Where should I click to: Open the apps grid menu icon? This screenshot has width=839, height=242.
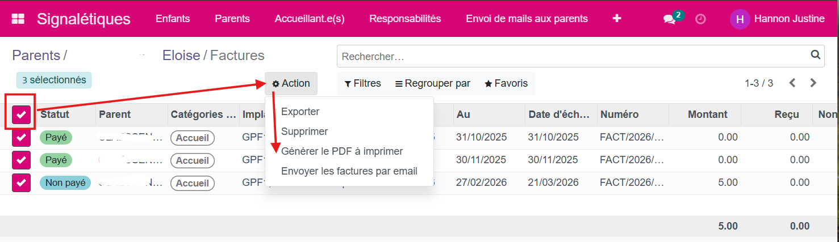(18, 19)
